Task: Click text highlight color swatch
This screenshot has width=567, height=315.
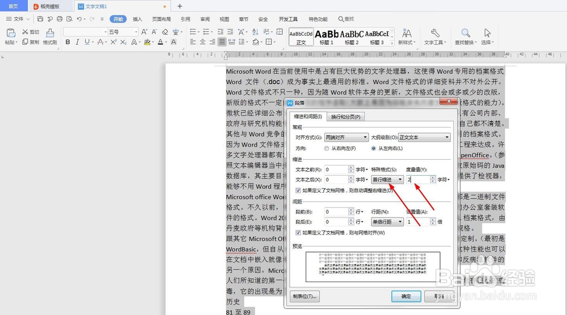Action: coord(147,42)
